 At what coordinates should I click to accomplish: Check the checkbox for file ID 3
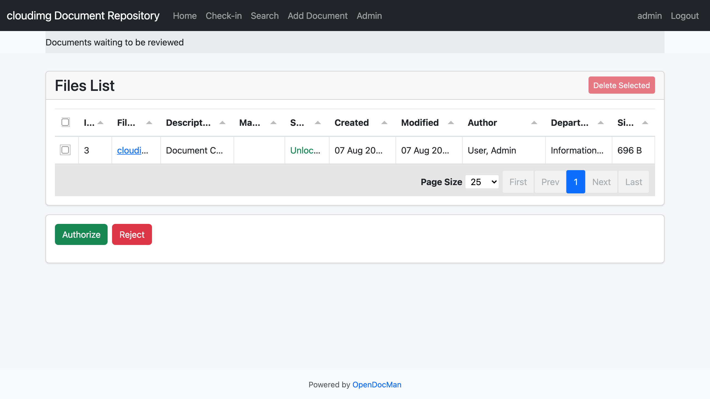65,150
